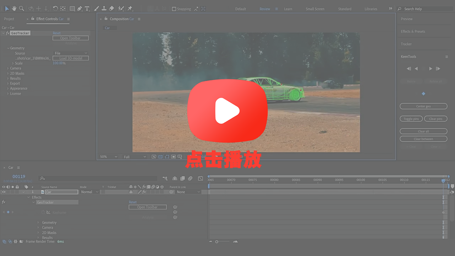The height and width of the screenshot is (256, 455).
Task: Collapse the GeoTracker effect in timeline
Action: pos(34,203)
